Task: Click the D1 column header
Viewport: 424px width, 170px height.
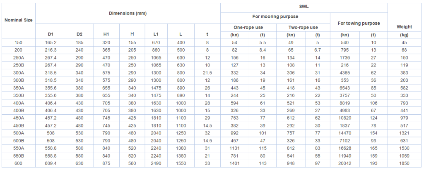Action: 51,35
